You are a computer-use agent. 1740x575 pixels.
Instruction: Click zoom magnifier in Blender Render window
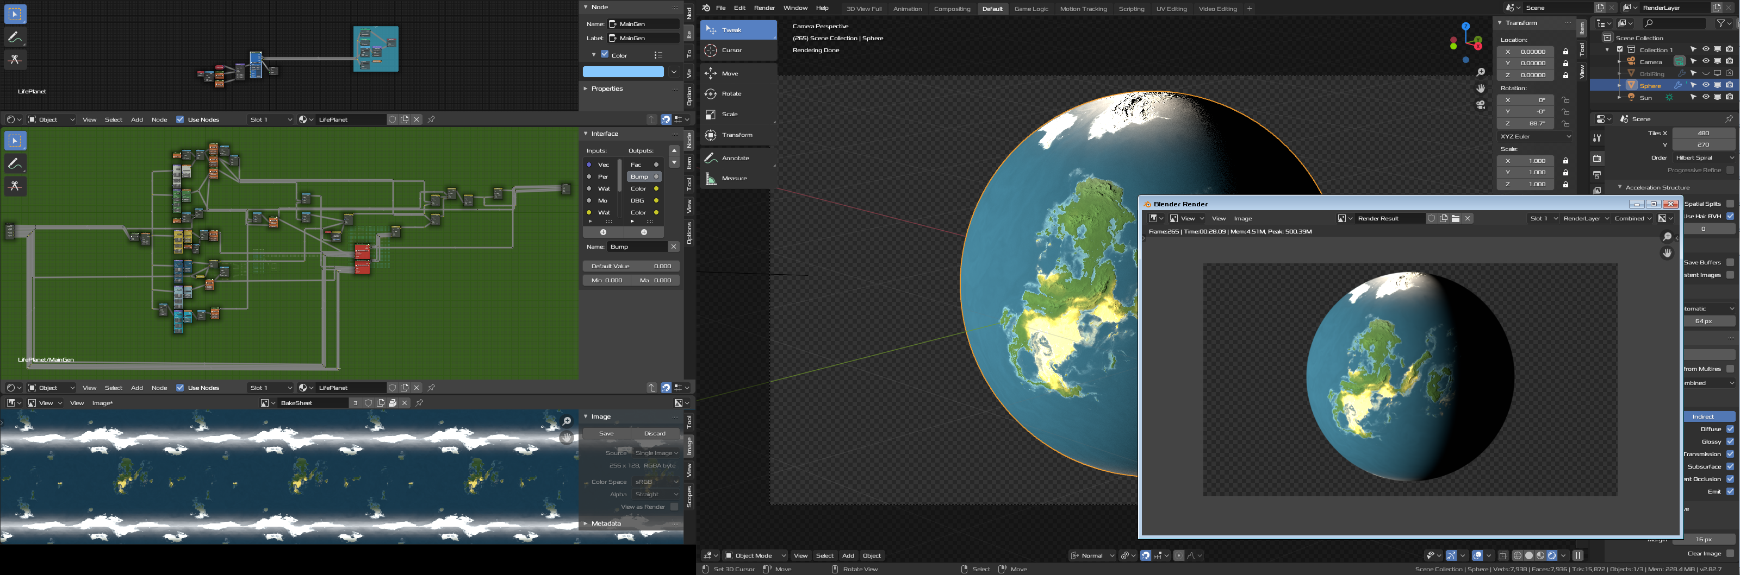[x=1667, y=237]
